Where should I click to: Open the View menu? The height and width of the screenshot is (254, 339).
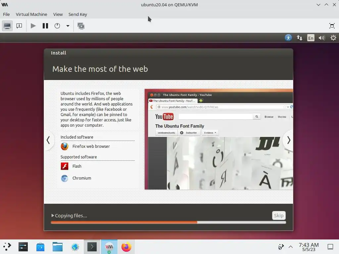pyautogui.click(x=58, y=14)
